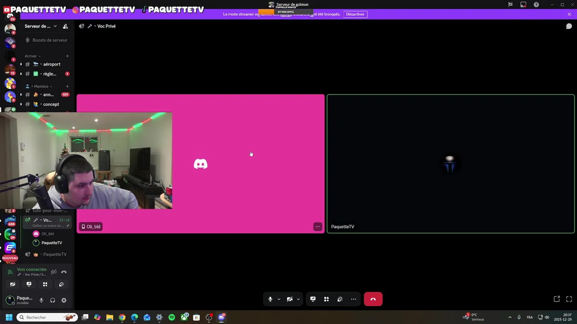Expand the concept channel arrow
This screenshot has height=324, width=577.
coord(21,104)
